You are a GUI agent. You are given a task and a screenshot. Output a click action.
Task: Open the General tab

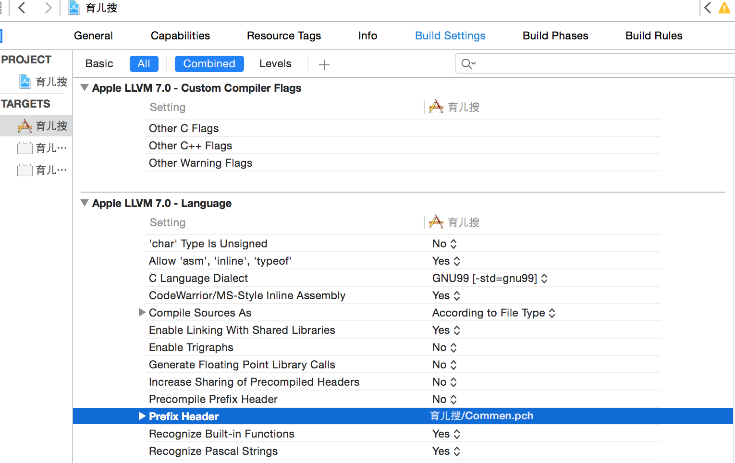[x=93, y=36]
